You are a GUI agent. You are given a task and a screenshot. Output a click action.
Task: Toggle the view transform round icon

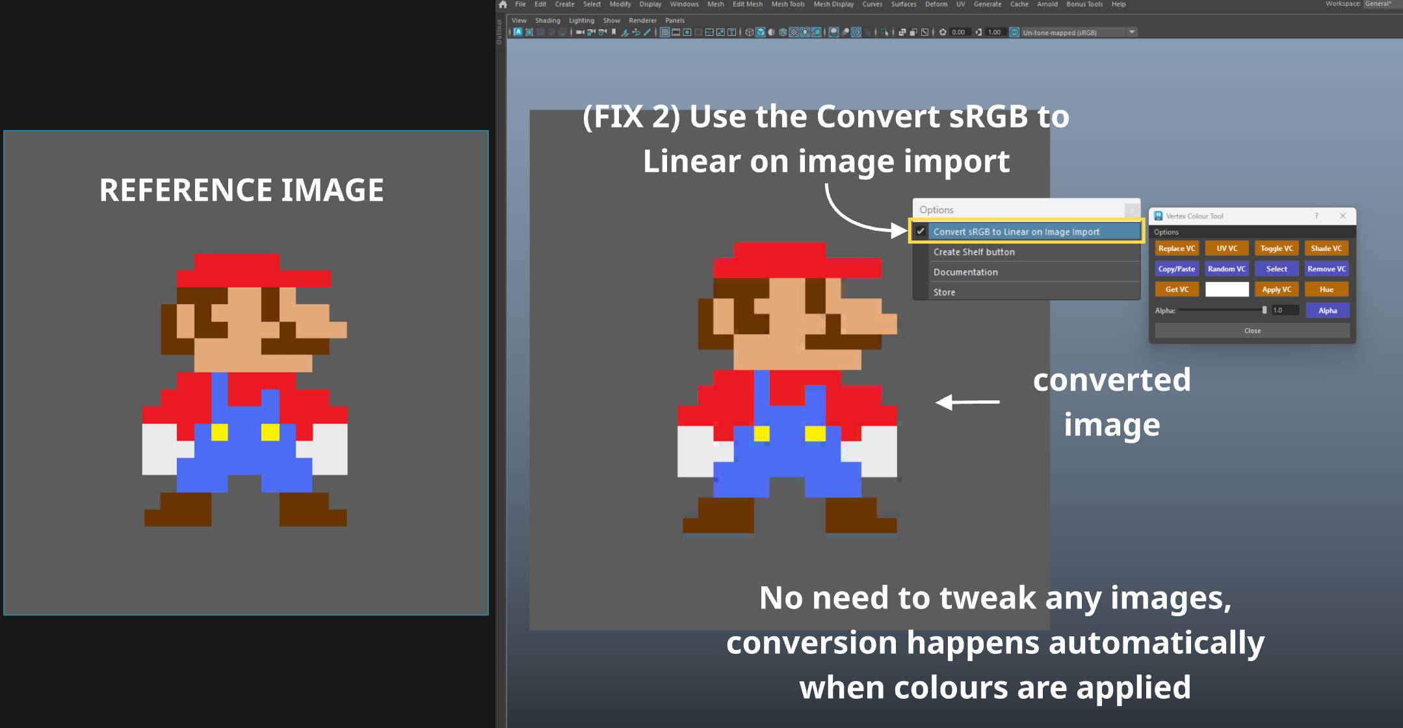[x=1014, y=32]
